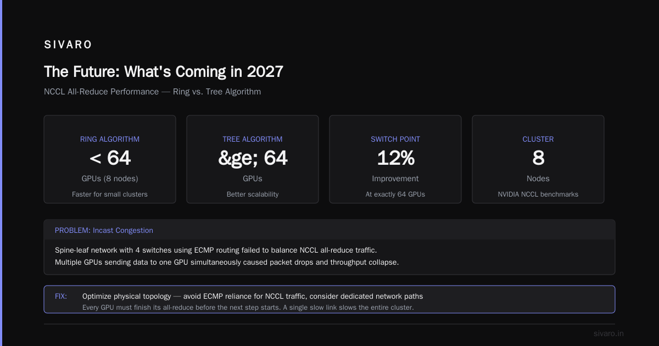Open the Switch Point stat card
The height and width of the screenshot is (346, 659).
[x=395, y=159]
